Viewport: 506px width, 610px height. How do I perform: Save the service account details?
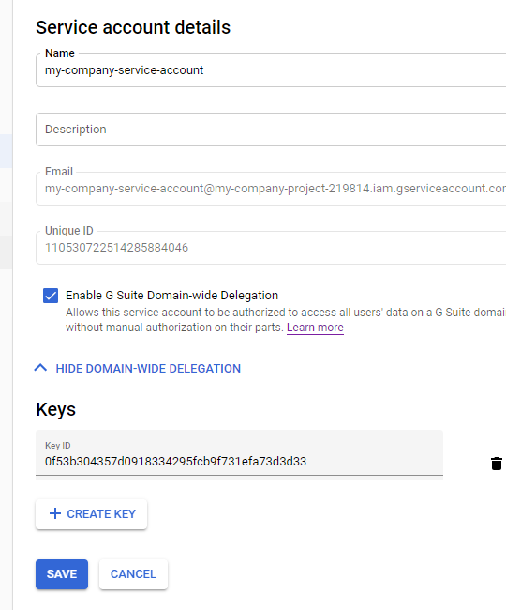tap(62, 573)
